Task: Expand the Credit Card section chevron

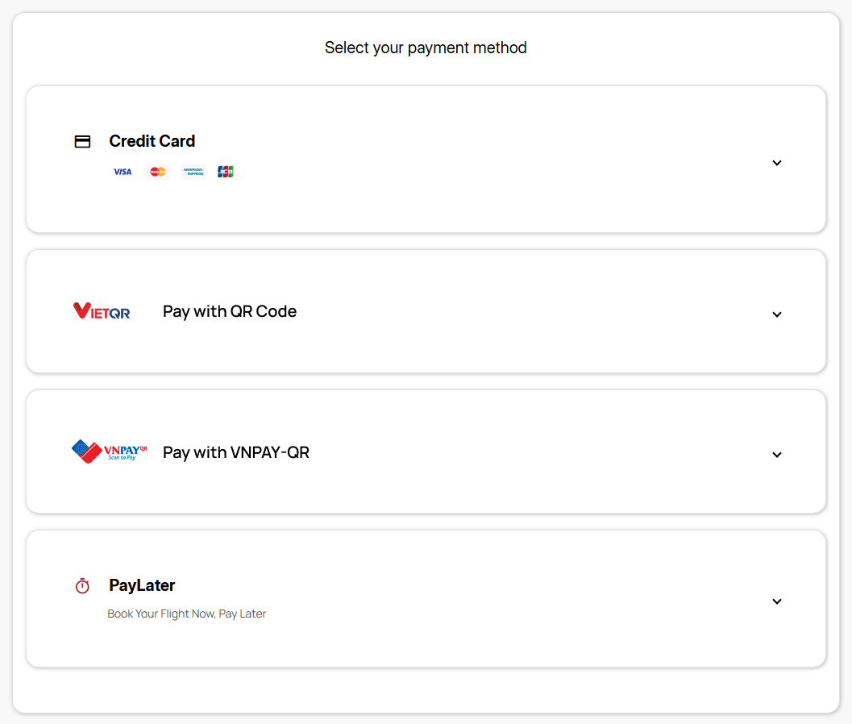Action: (777, 163)
